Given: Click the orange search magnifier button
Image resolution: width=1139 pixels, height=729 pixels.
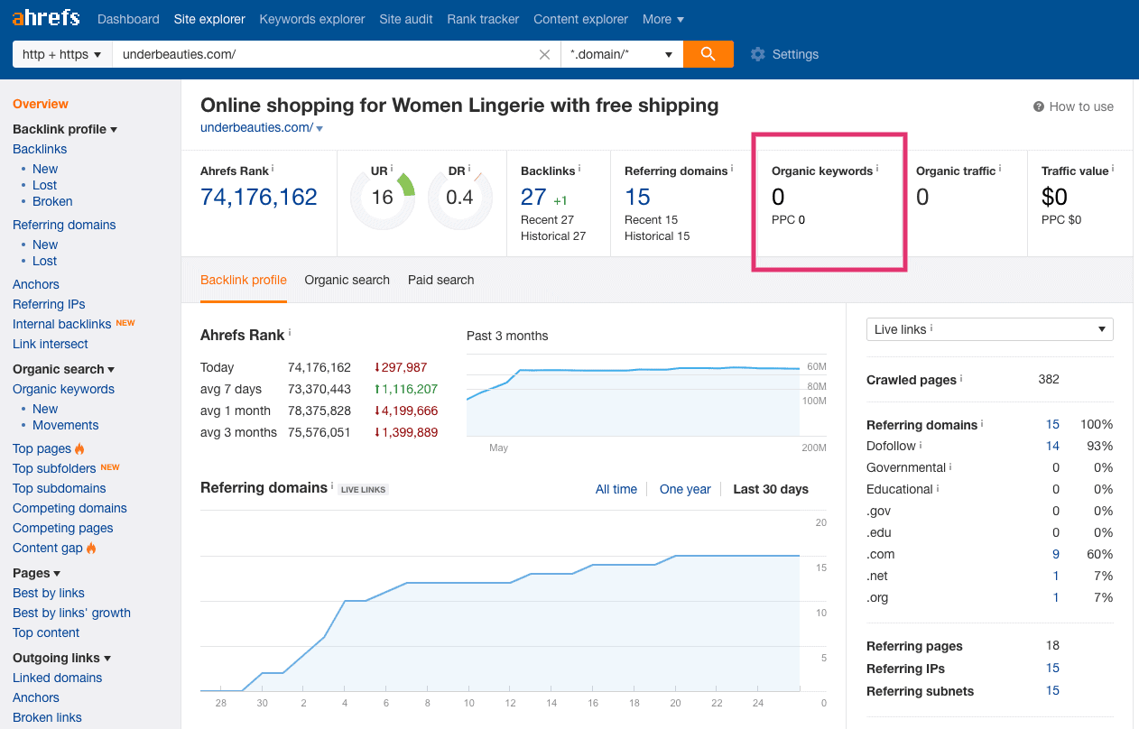Looking at the screenshot, I should pyautogui.click(x=708, y=54).
